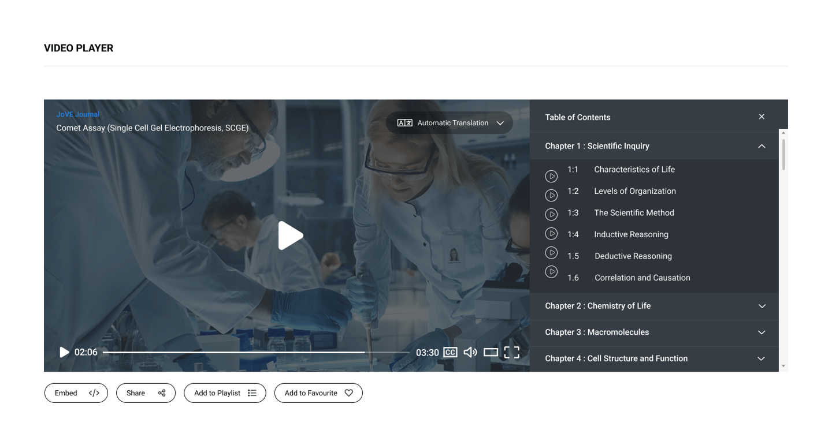Enter fullscreen mode icon

pyautogui.click(x=512, y=352)
